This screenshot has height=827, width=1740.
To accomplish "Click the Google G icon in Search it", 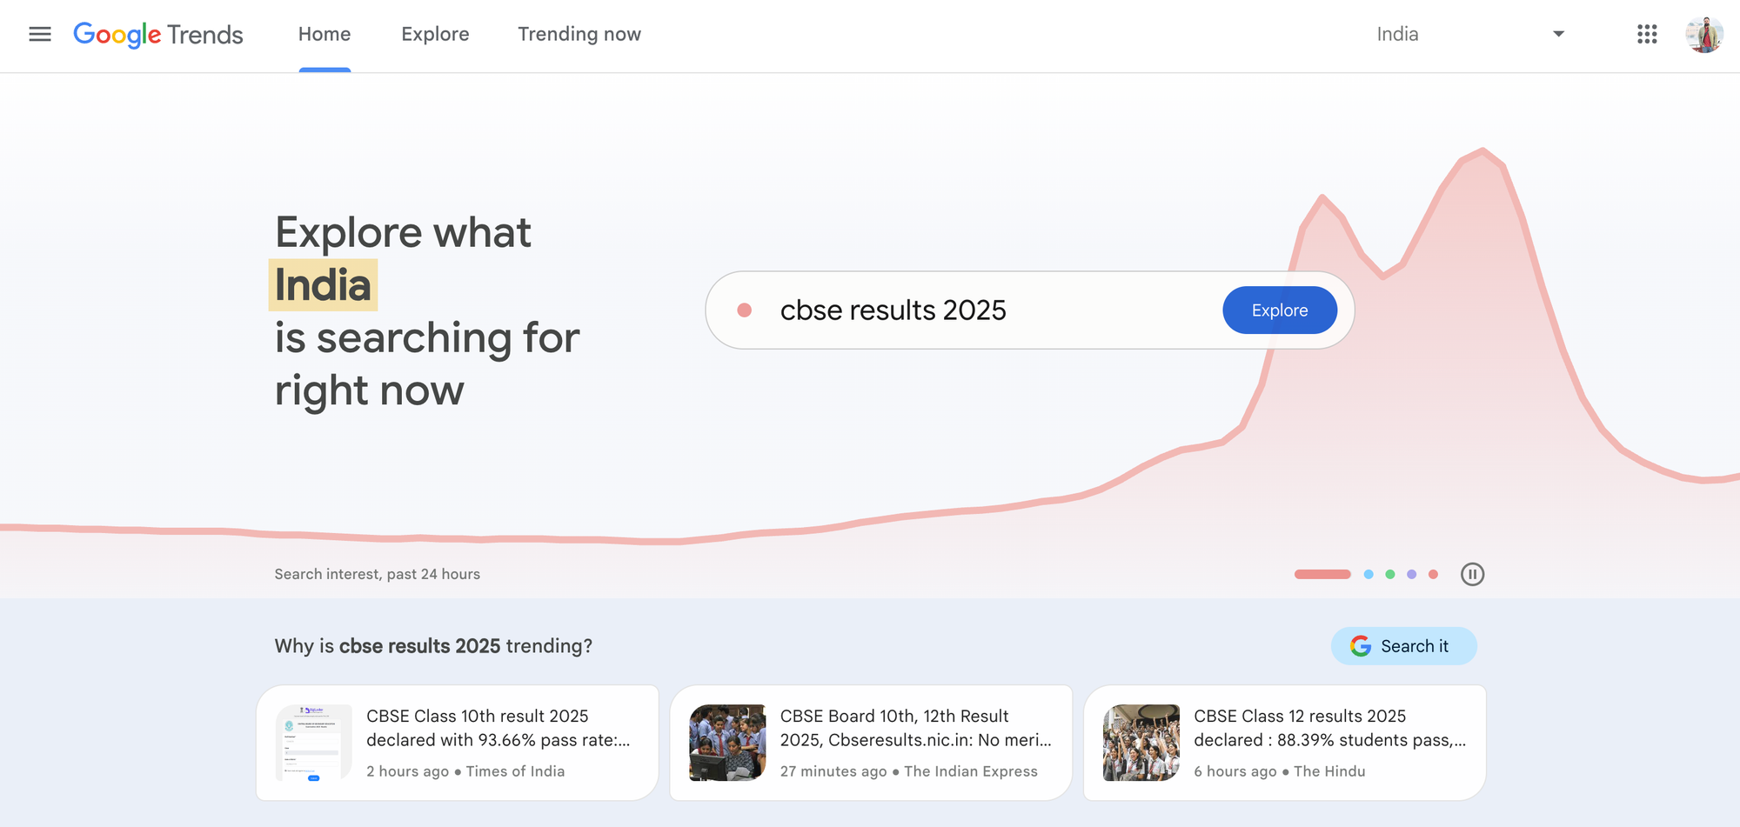I will point(1361,646).
